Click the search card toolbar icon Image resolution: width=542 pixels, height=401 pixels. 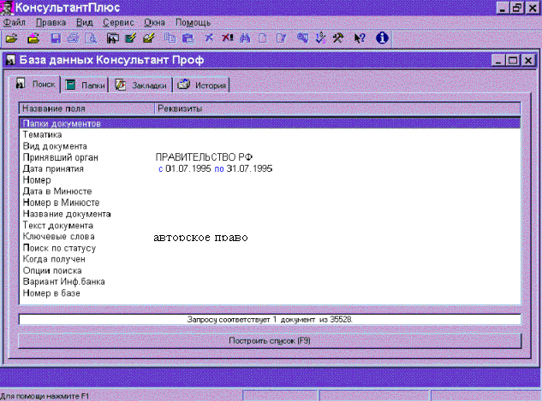(113, 38)
